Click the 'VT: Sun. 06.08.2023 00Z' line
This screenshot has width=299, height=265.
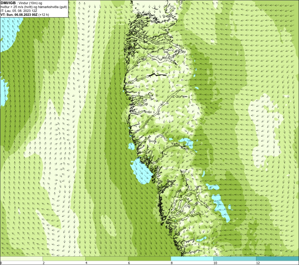(25, 15)
